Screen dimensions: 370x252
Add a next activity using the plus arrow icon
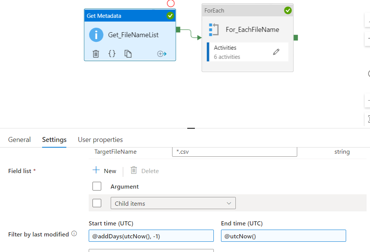pyautogui.click(x=162, y=54)
